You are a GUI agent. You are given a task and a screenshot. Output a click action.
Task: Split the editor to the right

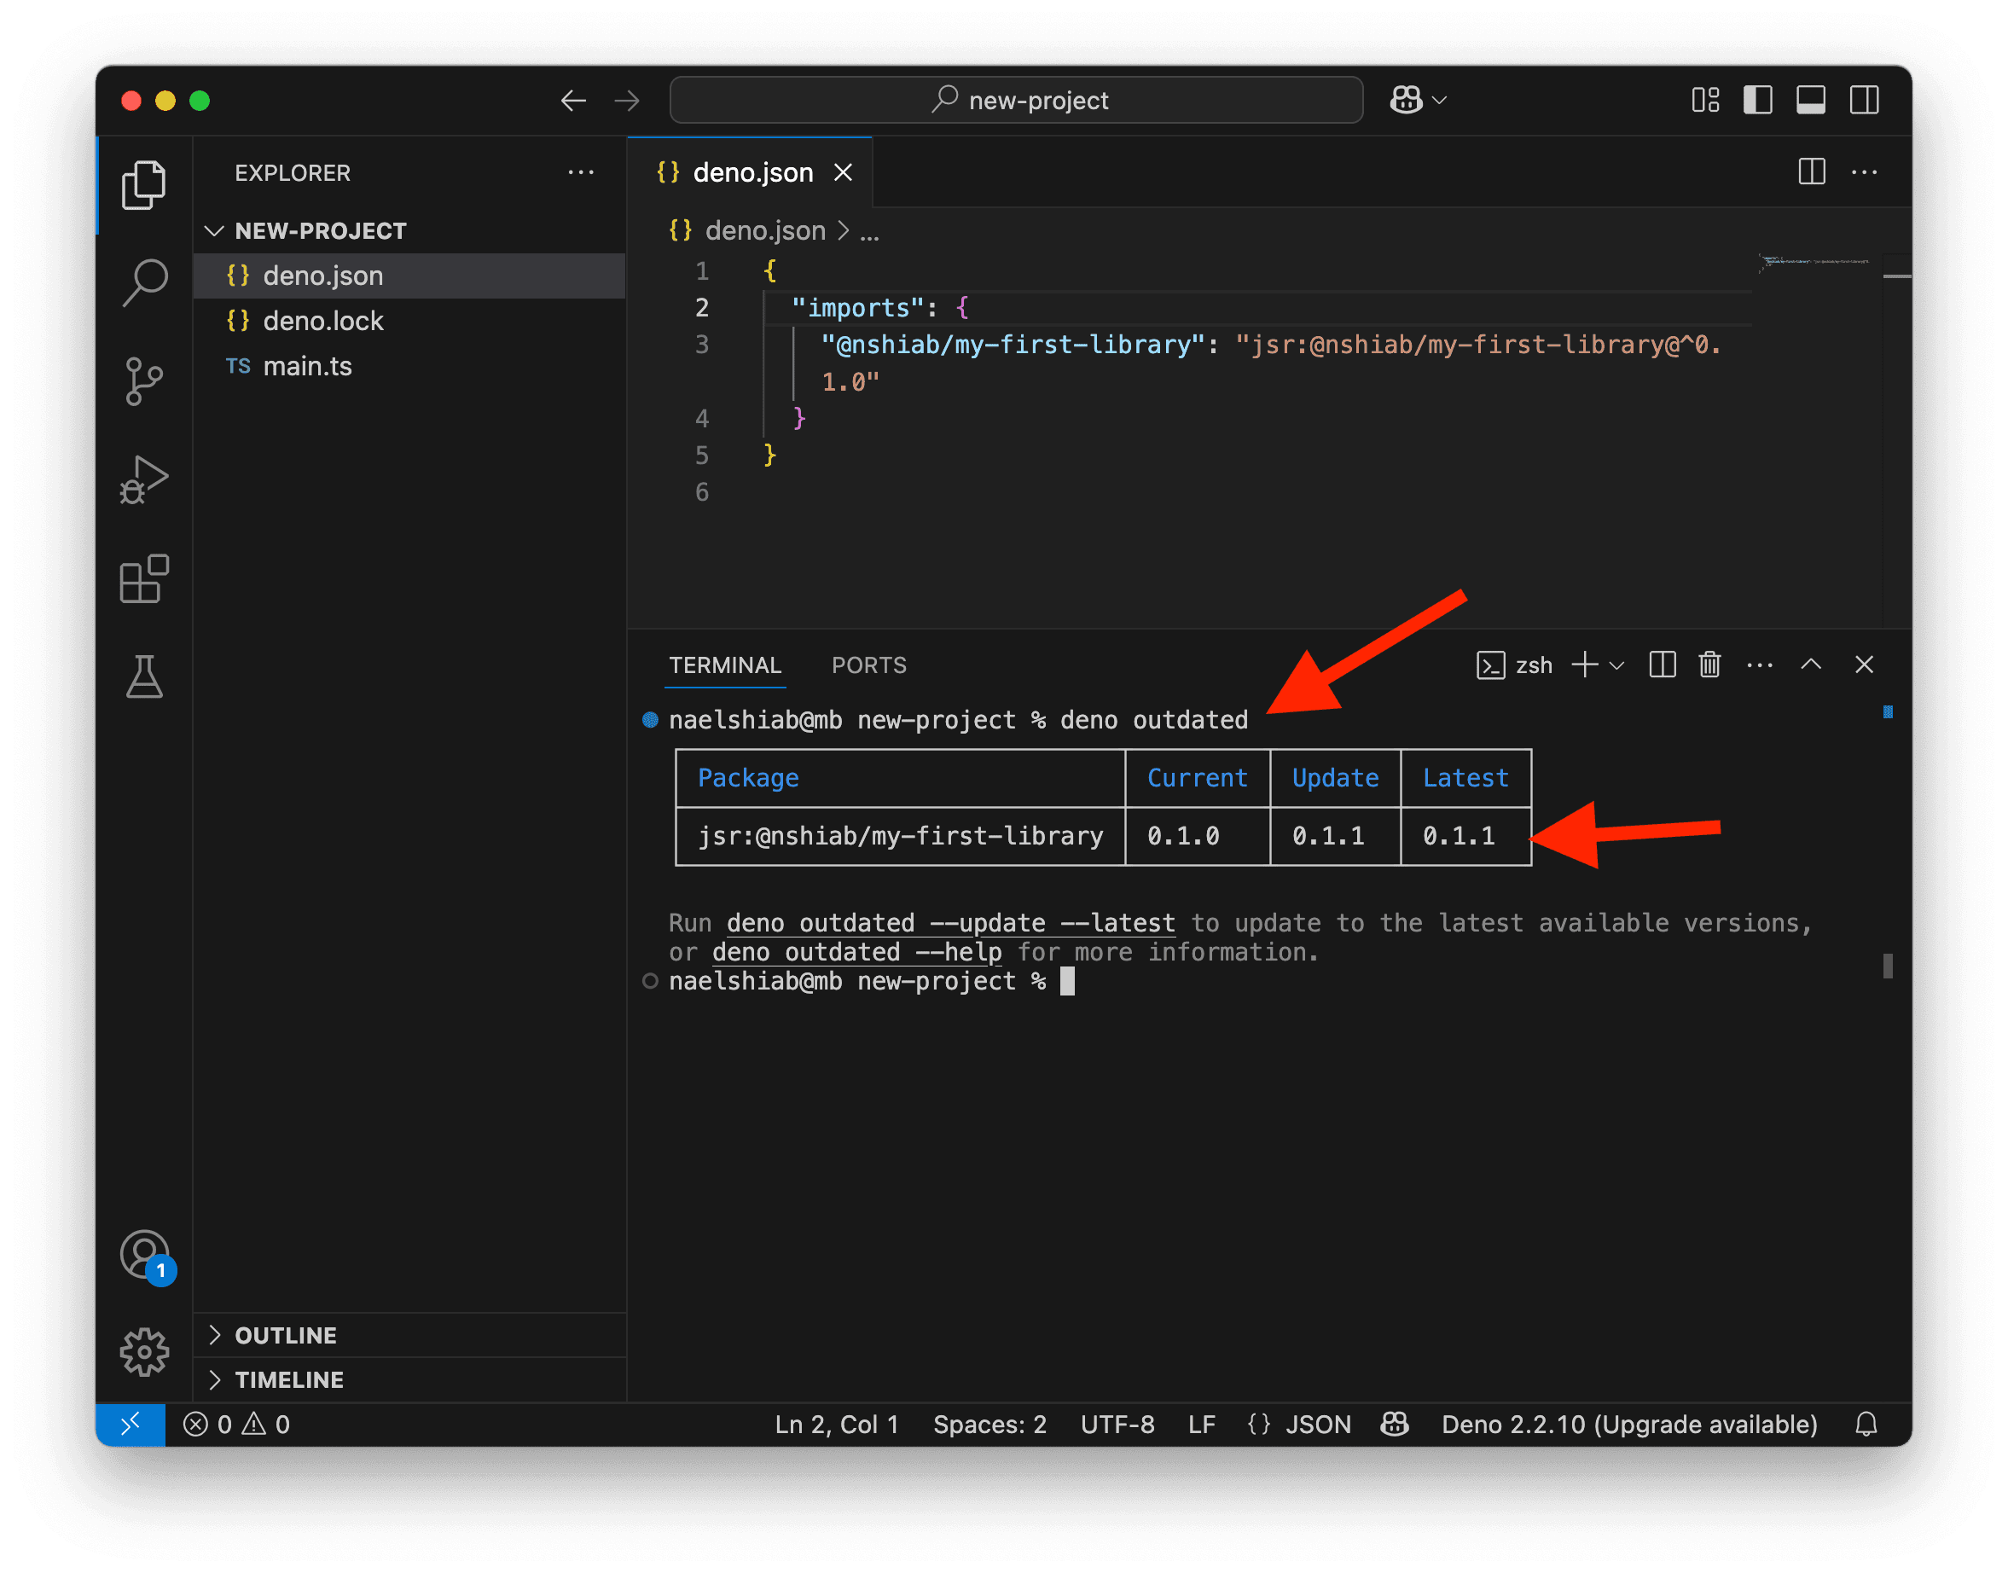[1812, 171]
